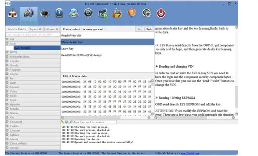Open the Home house icon
258x156 pixels.
pos(12,13)
